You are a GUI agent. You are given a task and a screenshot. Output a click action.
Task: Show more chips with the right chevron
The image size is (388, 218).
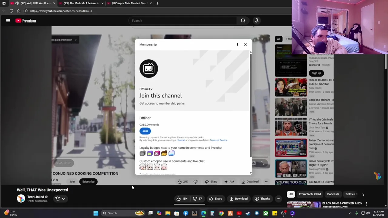(363, 194)
